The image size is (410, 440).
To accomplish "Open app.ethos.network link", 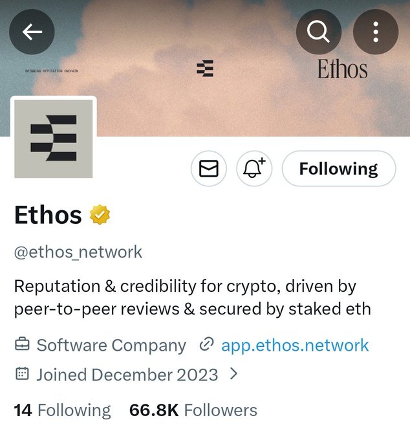I will [x=295, y=345].
